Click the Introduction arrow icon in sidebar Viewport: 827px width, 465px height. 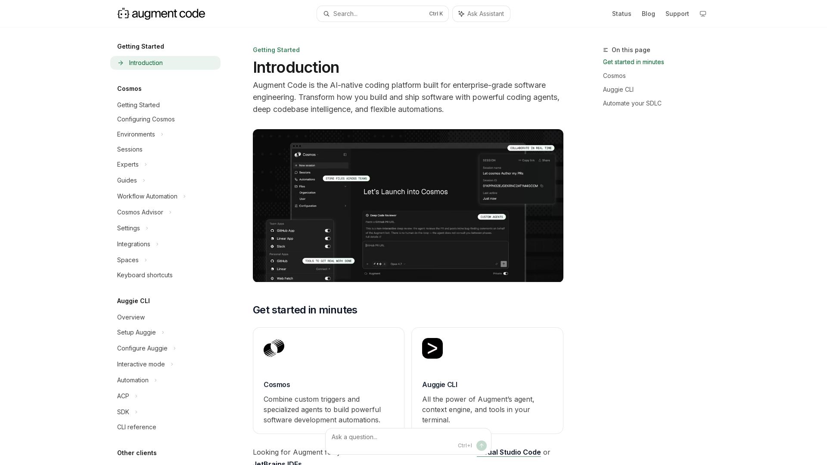click(x=121, y=63)
